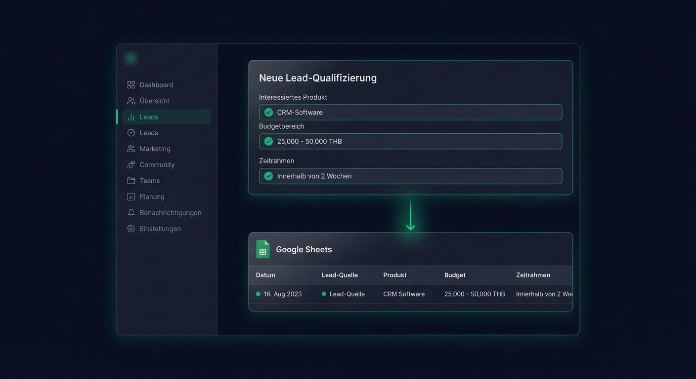The width and height of the screenshot is (696, 379).
Task: Toggle the 25,000 - 50,000 THB checkmark
Action: coord(268,142)
